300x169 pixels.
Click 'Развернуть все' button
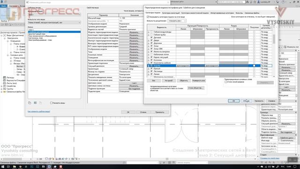(199, 81)
